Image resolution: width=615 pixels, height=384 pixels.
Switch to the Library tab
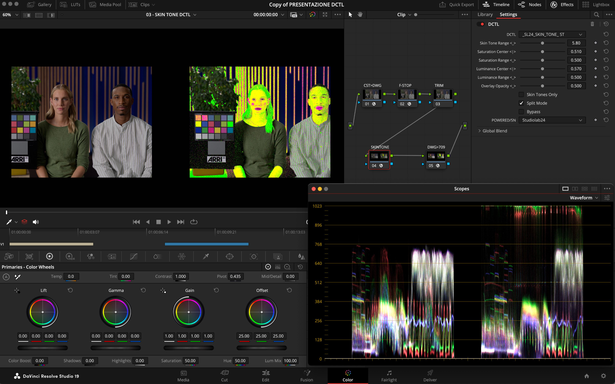tap(485, 15)
